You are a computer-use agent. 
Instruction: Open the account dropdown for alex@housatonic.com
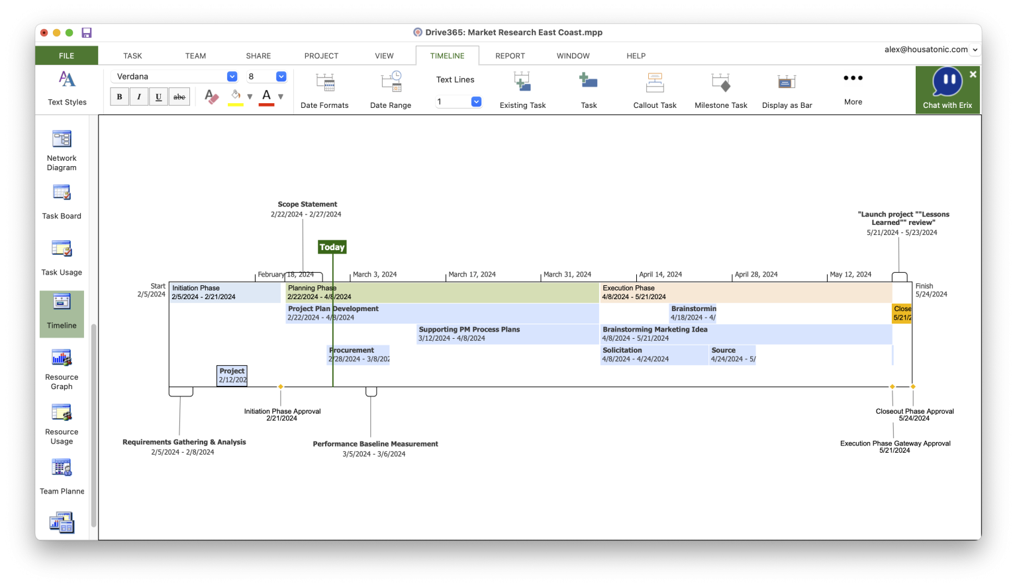click(975, 49)
